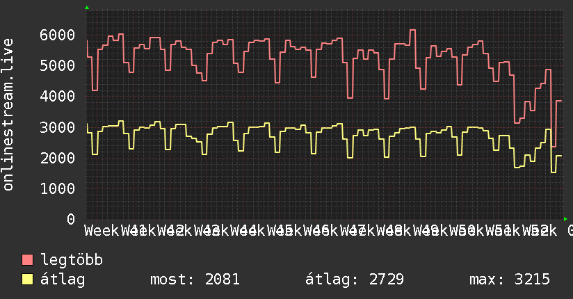Click the 4000 y-axis label
This screenshot has width=573, height=299.
tap(58, 97)
